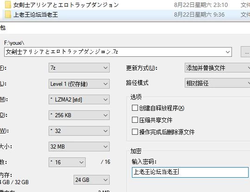Open archive format dropdown showing 7z
This screenshot has height=192, width=250.
79,68
